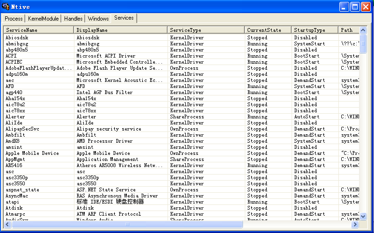The width and height of the screenshot is (374, 233).
Task: Select the Atmarpc service name
Action: point(15,214)
